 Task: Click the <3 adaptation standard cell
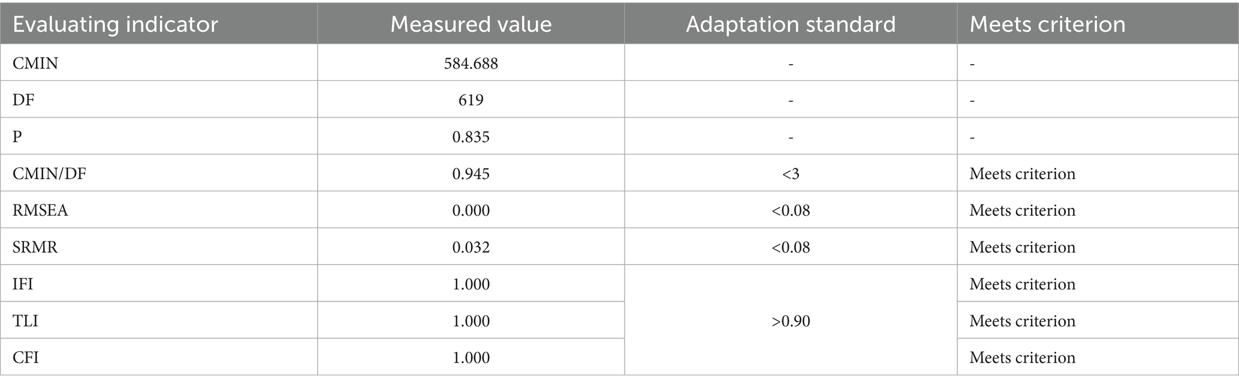(x=791, y=174)
